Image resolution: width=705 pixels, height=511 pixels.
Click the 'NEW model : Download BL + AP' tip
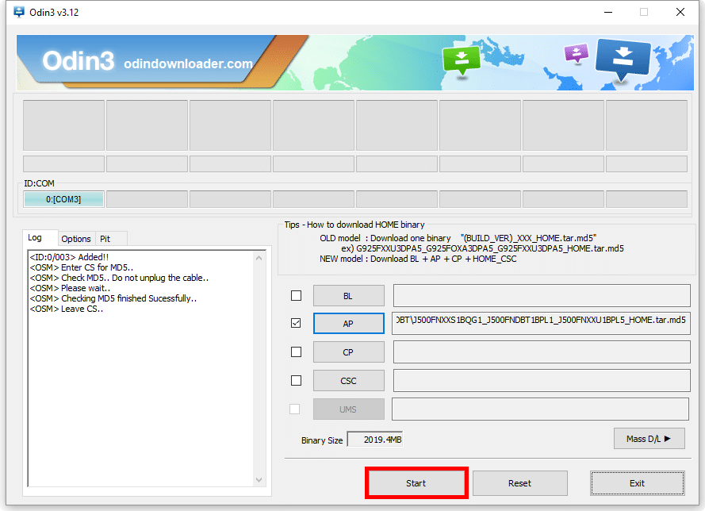[x=418, y=259]
